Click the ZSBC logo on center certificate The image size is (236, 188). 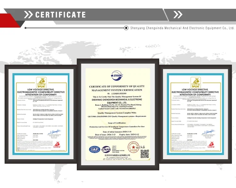[x=117, y=75]
